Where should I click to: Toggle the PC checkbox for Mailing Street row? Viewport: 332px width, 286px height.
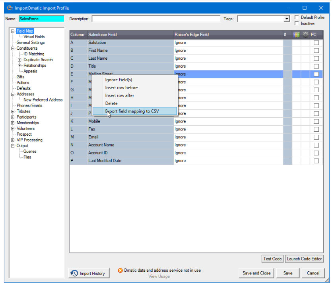click(x=316, y=74)
